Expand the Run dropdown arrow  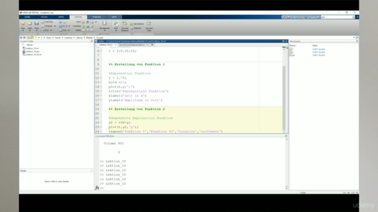pyautogui.click(x=116, y=31)
